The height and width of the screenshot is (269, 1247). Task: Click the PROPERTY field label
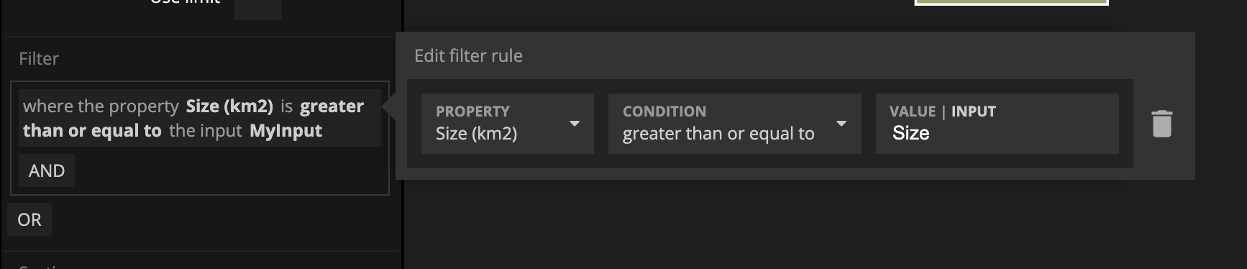pos(472,111)
